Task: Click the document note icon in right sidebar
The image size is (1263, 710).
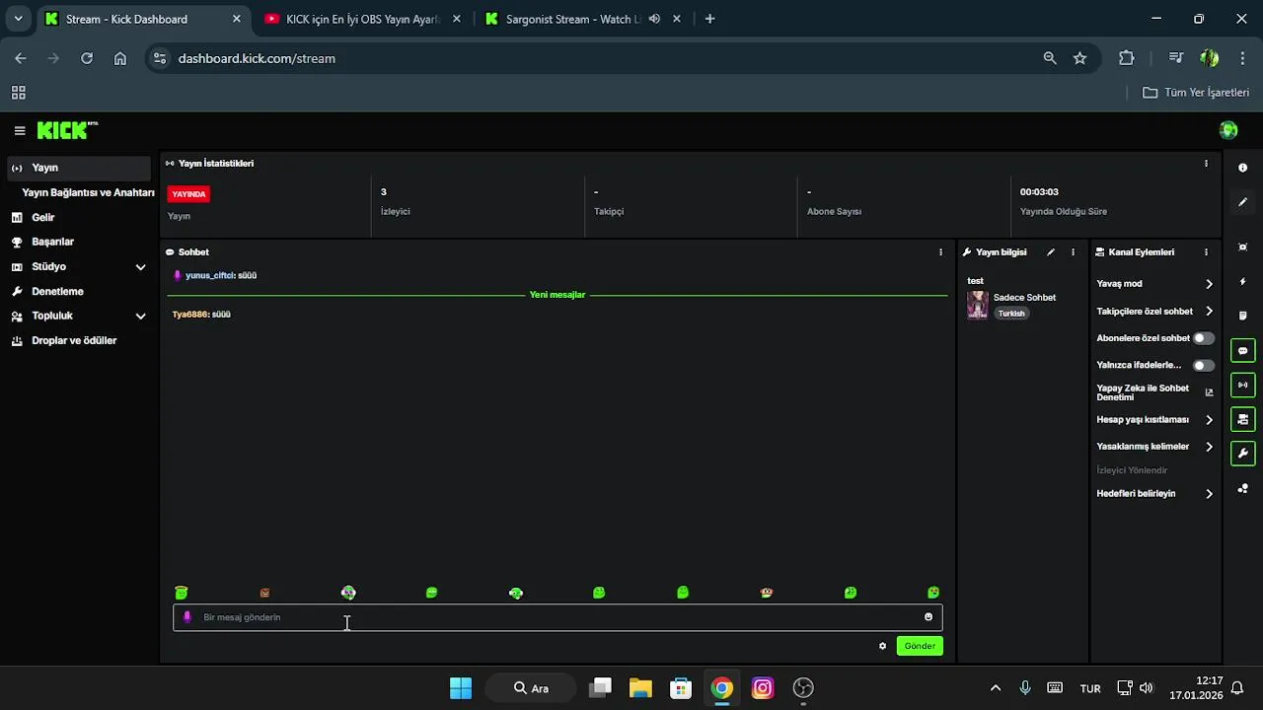Action: pyautogui.click(x=1243, y=317)
